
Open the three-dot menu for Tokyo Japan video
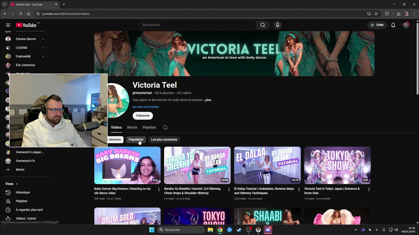[369, 189]
